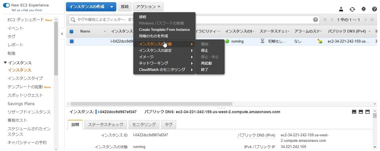The height and width of the screenshot is (151, 380).
Task: Select 停止 in the state submenu
Action: pyautogui.click(x=205, y=50)
